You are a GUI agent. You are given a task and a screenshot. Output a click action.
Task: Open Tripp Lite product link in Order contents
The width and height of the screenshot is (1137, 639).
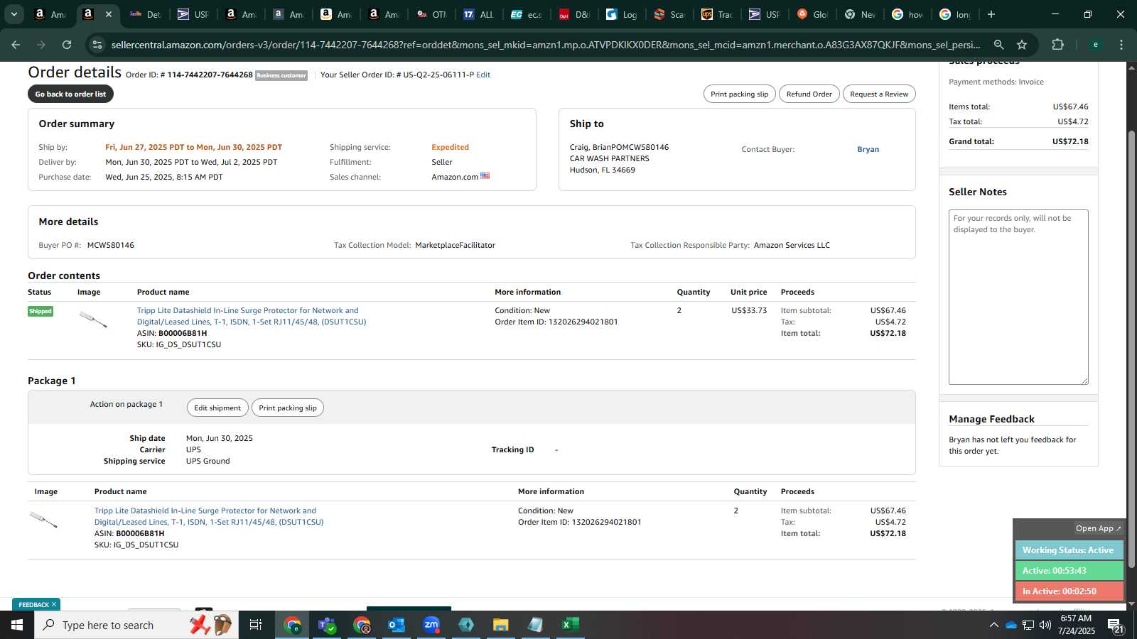(252, 316)
